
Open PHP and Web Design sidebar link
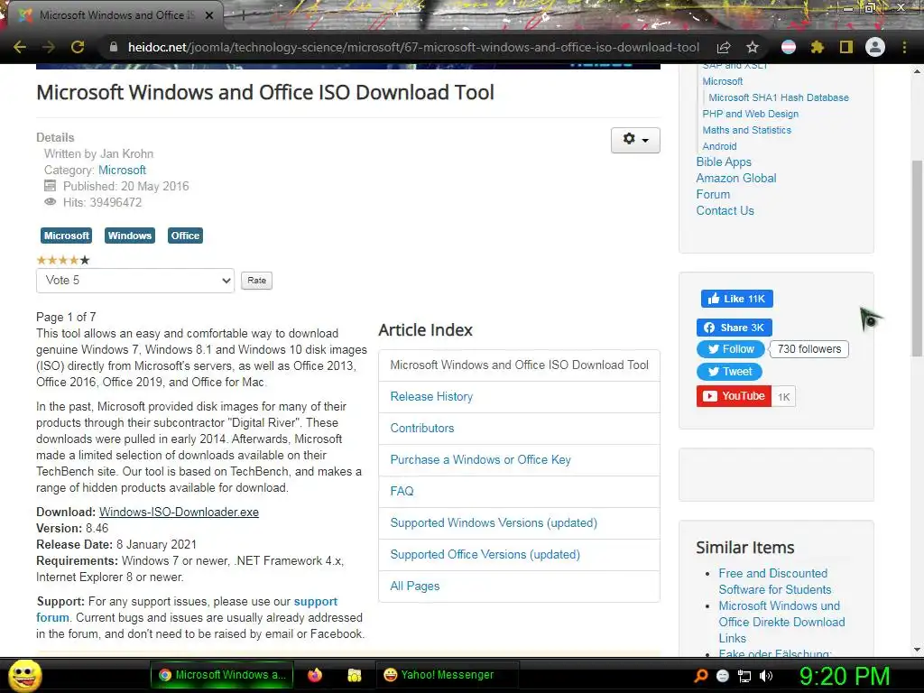coord(750,114)
